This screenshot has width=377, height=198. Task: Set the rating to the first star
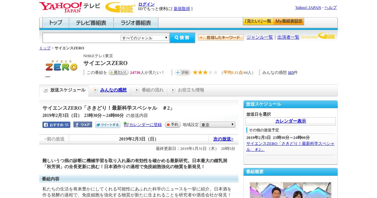click(195, 72)
